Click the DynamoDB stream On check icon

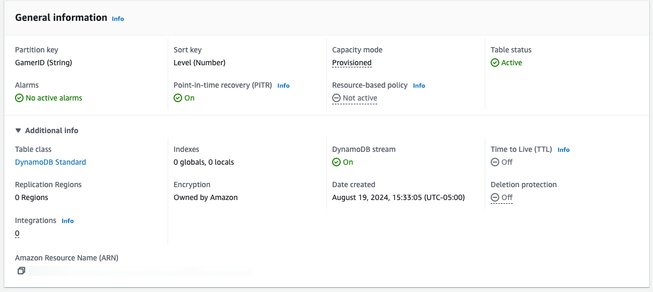[x=336, y=162]
